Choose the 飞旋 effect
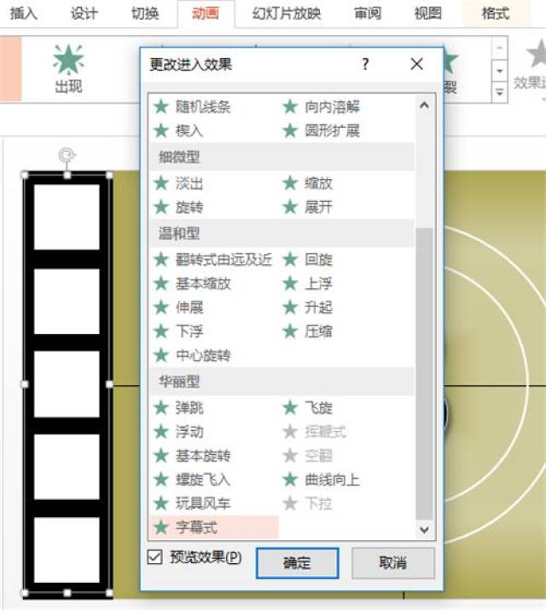 click(308, 408)
